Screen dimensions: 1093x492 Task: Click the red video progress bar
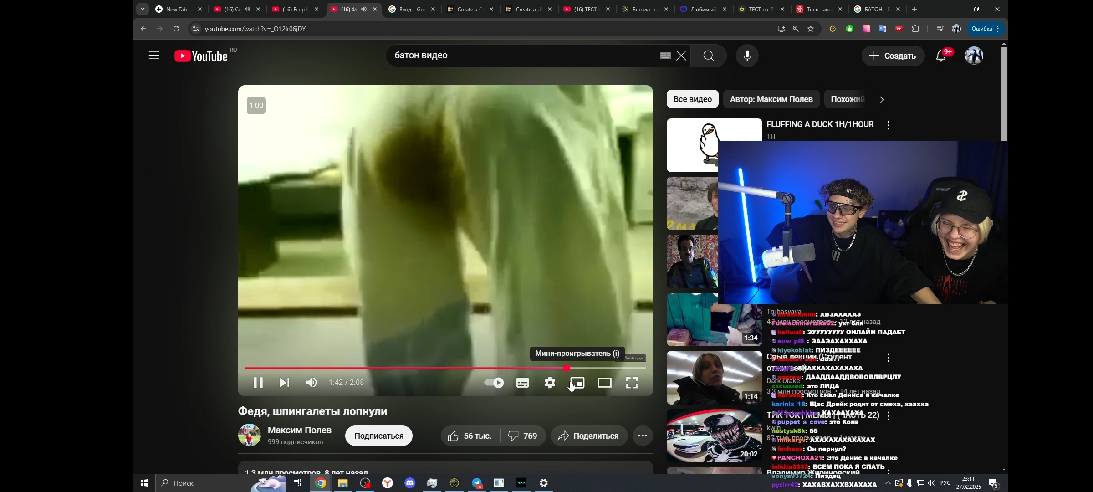pos(445,368)
